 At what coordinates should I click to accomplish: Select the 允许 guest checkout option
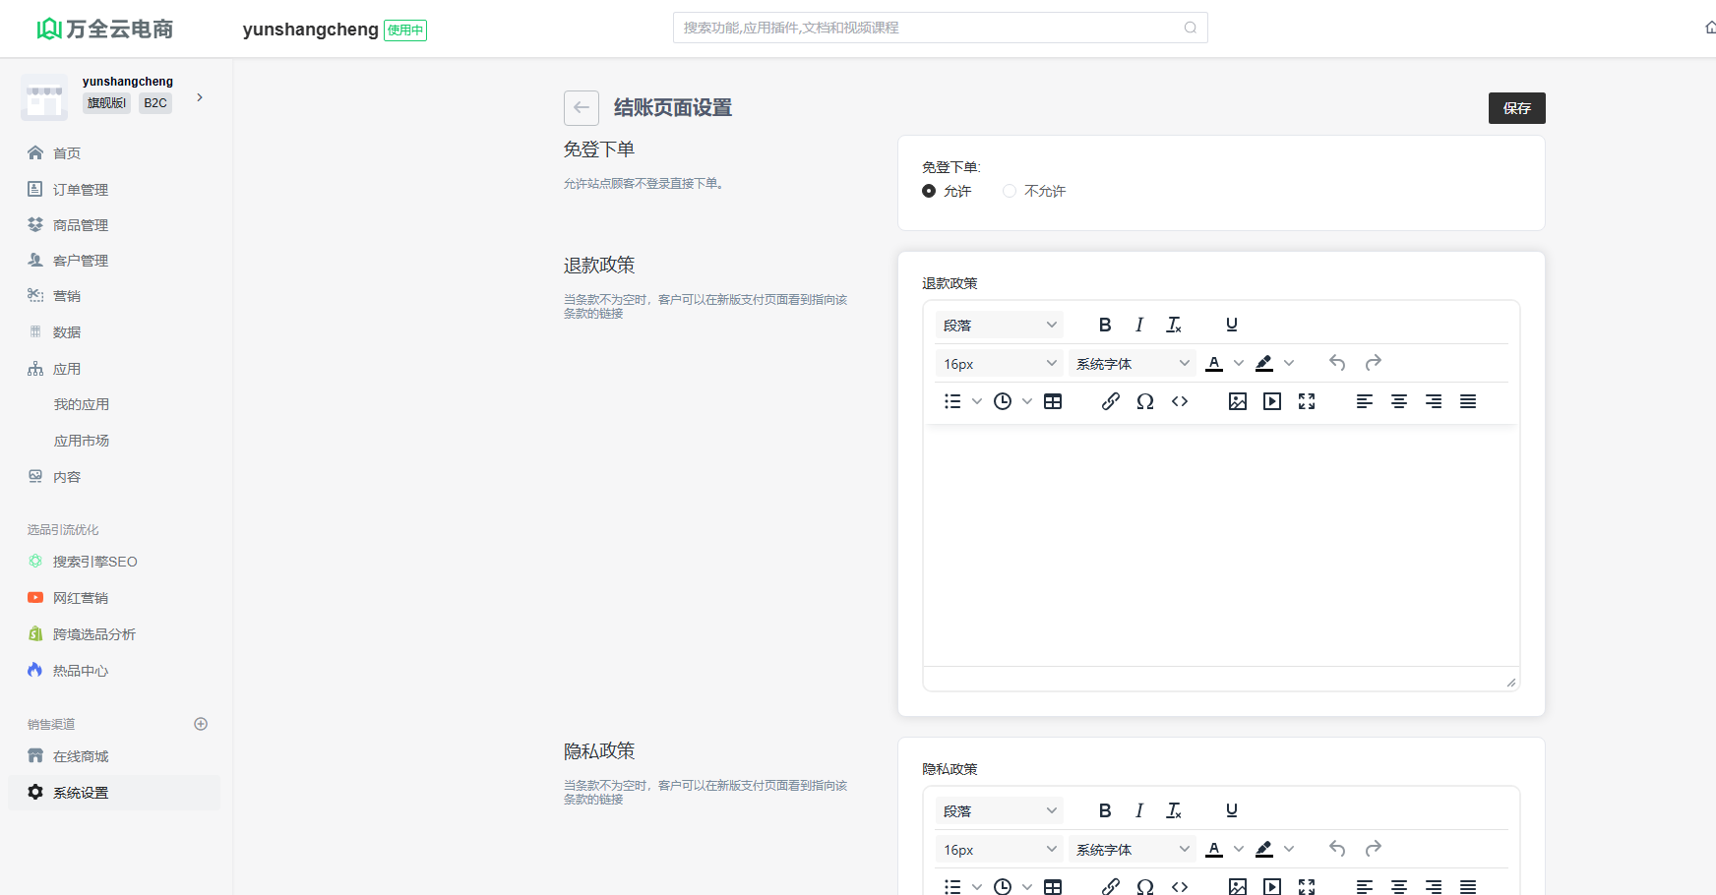tap(929, 191)
